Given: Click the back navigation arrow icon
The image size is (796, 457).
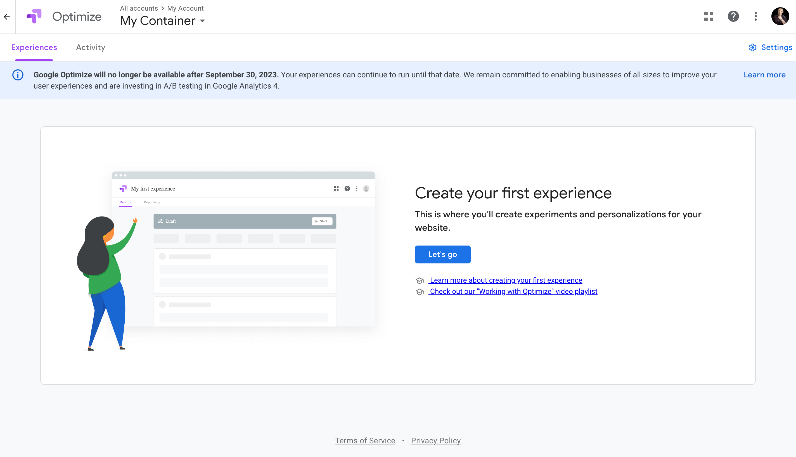Looking at the screenshot, I should [x=6, y=16].
